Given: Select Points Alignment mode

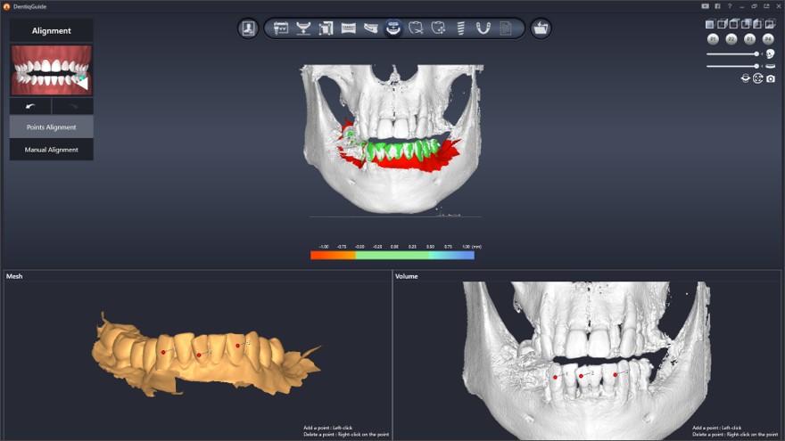Looking at the screenshot, I should (x=51, y=127).
